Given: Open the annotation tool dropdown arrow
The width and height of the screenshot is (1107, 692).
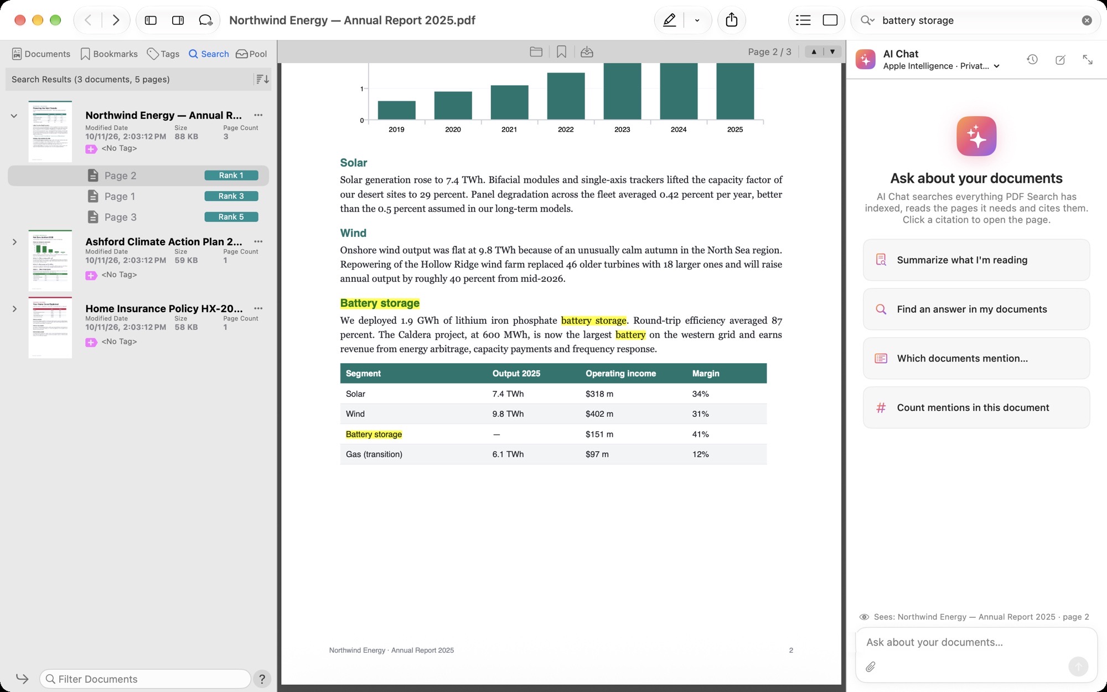Looking at the screenshot, I should tap(697, 20).
